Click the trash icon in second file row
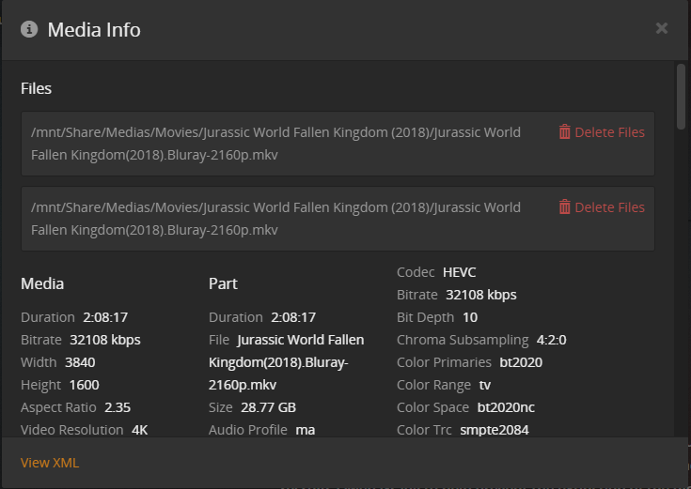 click(565, 207)
